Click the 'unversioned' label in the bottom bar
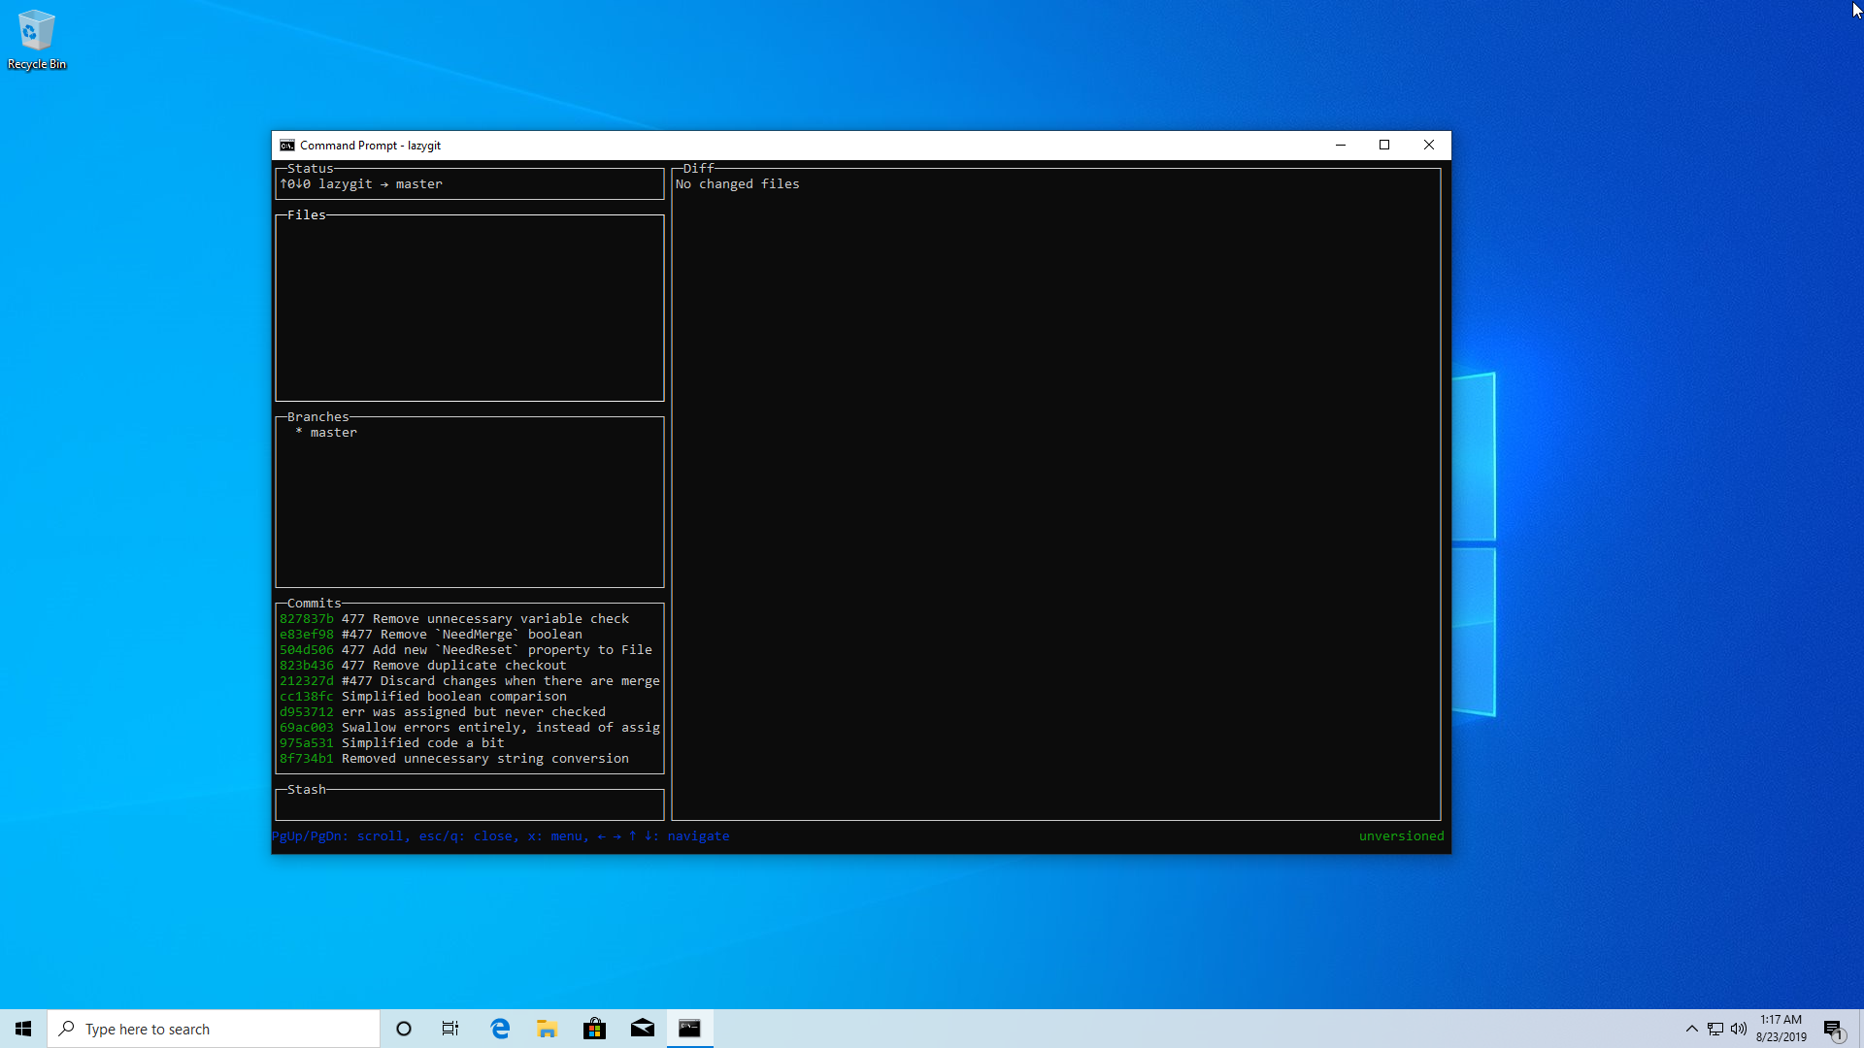Viewport: 1864px width, 1048px height. point(1402,836)
